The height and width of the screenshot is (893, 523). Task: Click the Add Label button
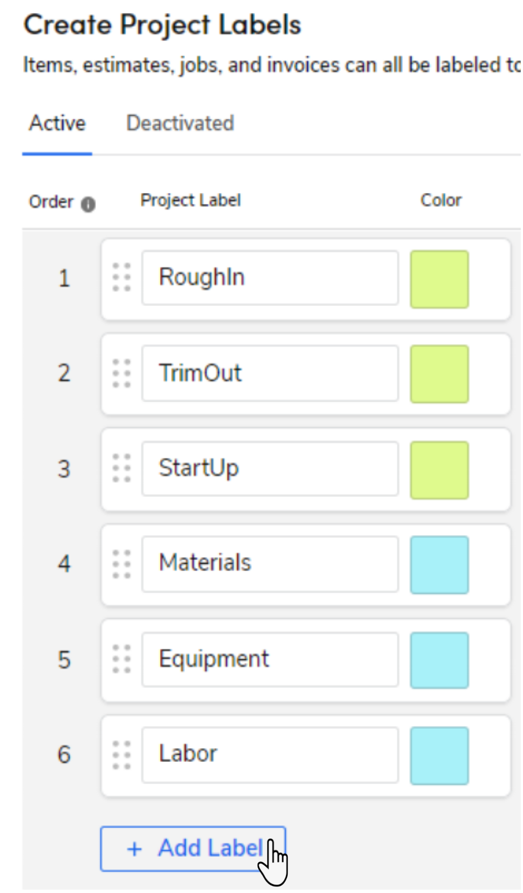click(193, 848)
